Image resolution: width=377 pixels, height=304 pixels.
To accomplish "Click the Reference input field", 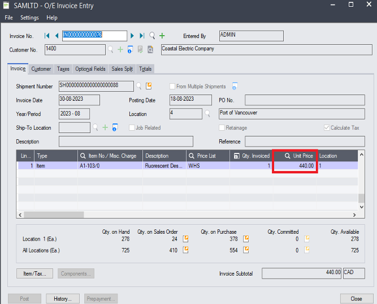I will coord(305,142).
